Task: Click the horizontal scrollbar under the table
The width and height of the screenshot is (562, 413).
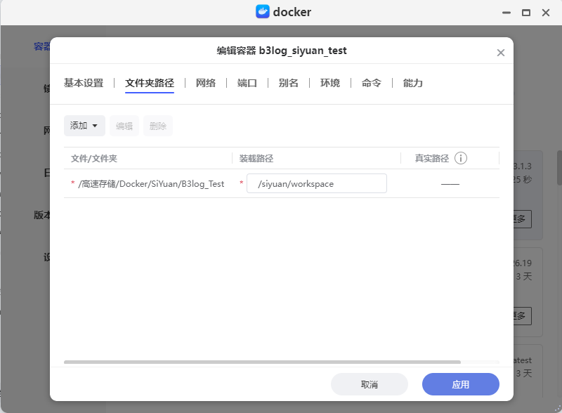Action: click(x=261, y=362)
